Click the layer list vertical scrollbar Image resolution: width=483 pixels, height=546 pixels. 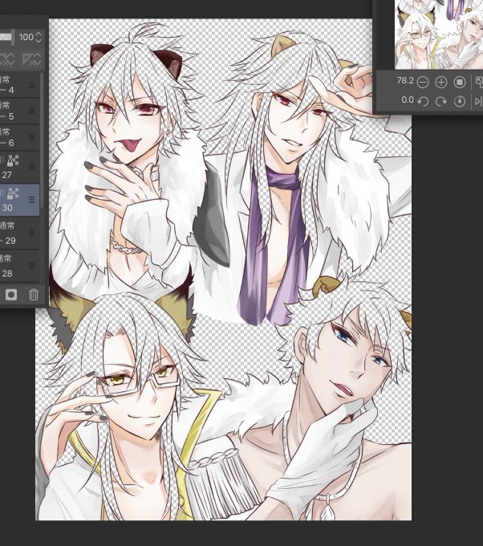(42, 139)
